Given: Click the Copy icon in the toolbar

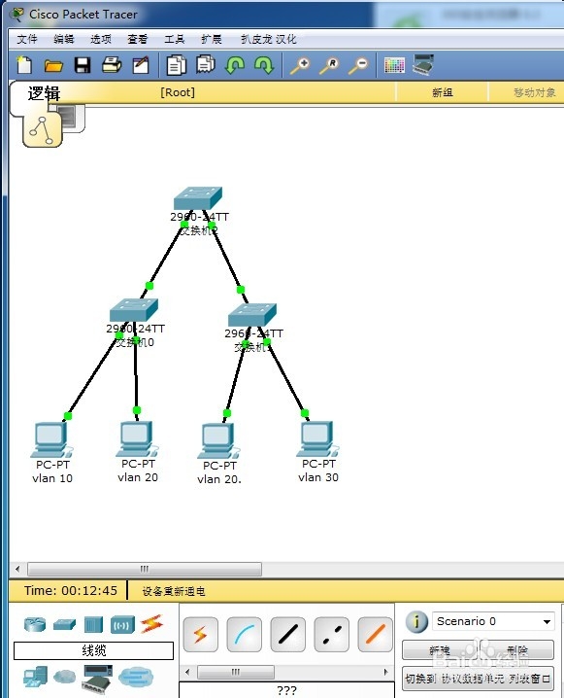Looking at the screenshot, I should (x=177, y=65).
